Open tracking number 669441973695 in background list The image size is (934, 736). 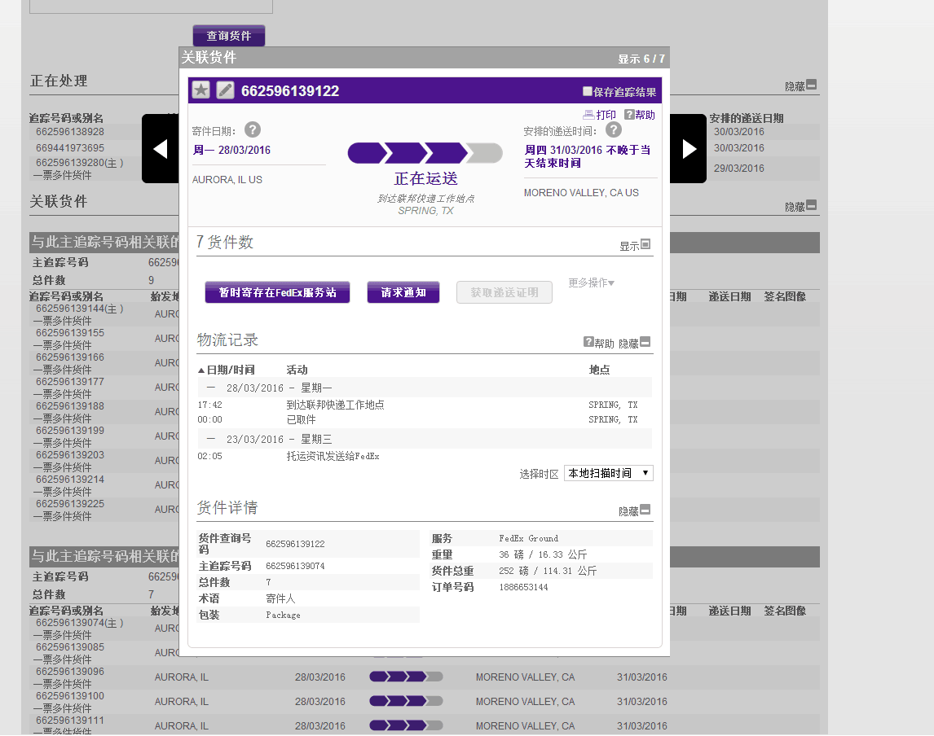(x=70, y=147)
